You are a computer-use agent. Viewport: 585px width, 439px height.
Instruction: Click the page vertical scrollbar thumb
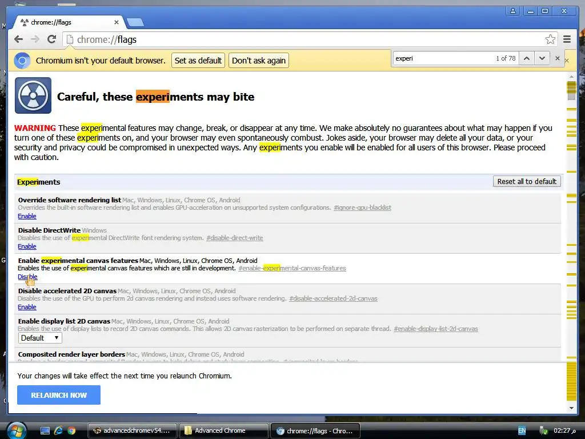(x=571, y=91)
